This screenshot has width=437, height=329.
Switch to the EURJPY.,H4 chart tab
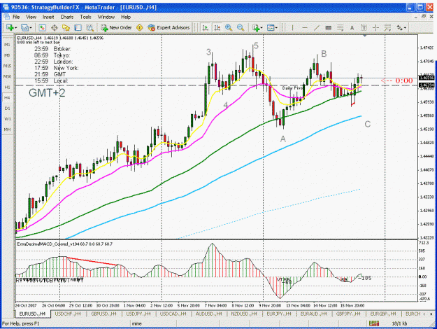click(x=279, y=314)
